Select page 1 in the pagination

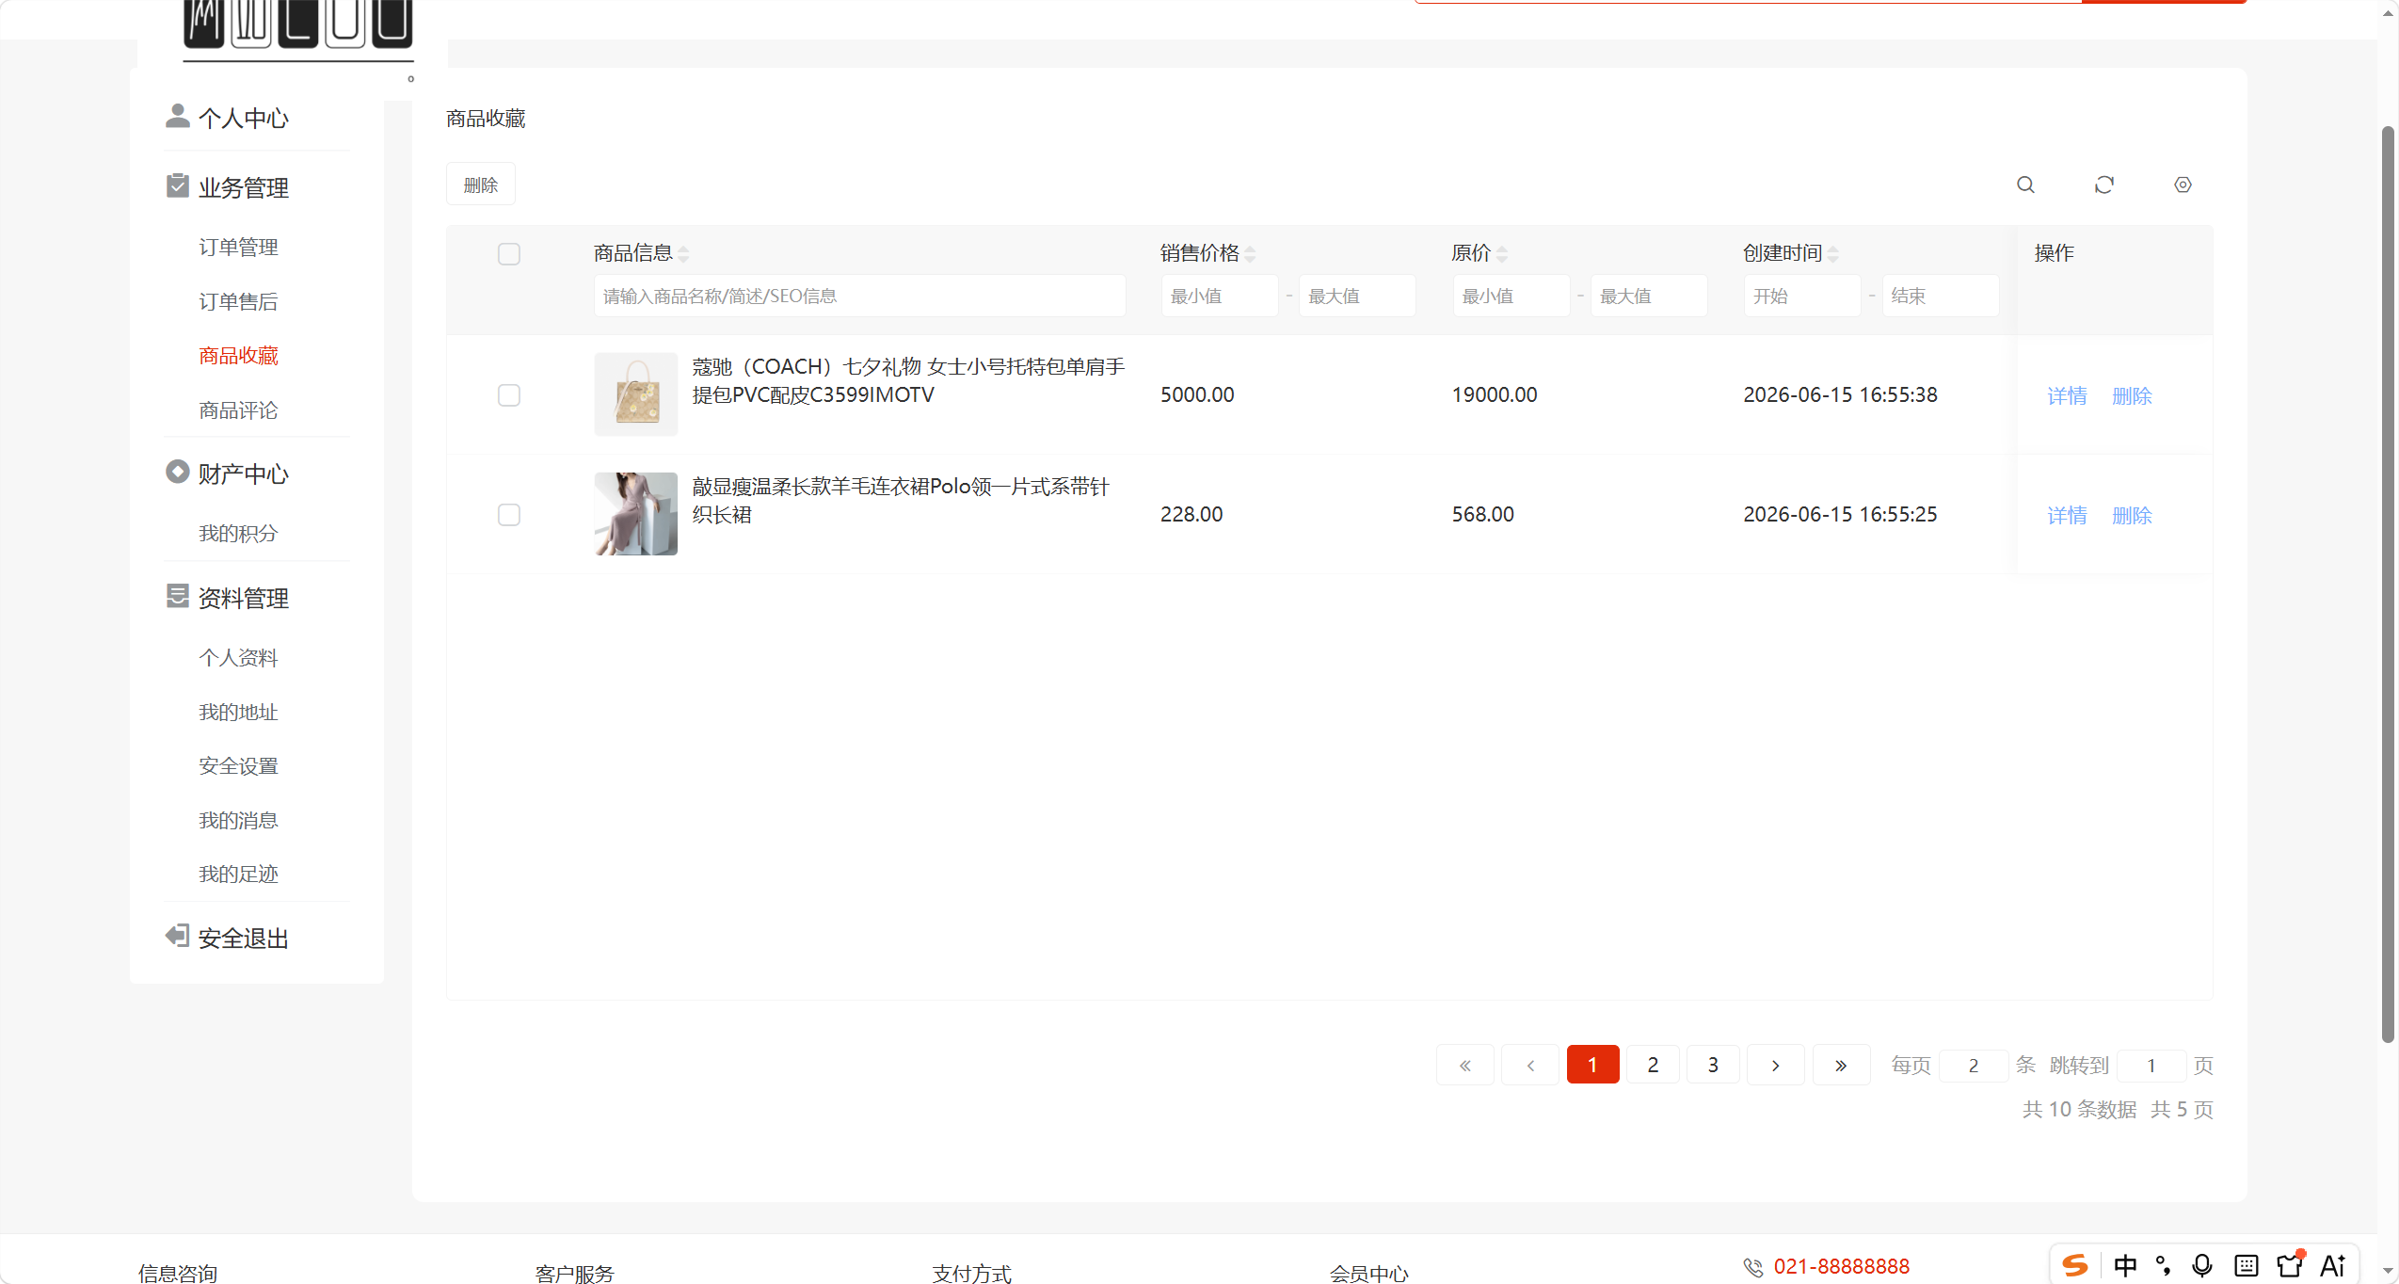tap(1592, 1065)
